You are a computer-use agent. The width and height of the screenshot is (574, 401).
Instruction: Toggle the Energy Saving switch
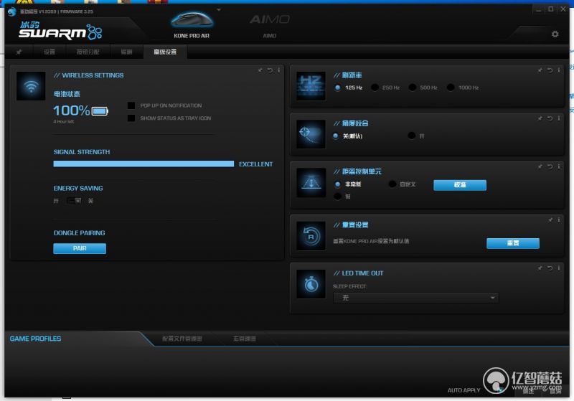pos(74,201)
